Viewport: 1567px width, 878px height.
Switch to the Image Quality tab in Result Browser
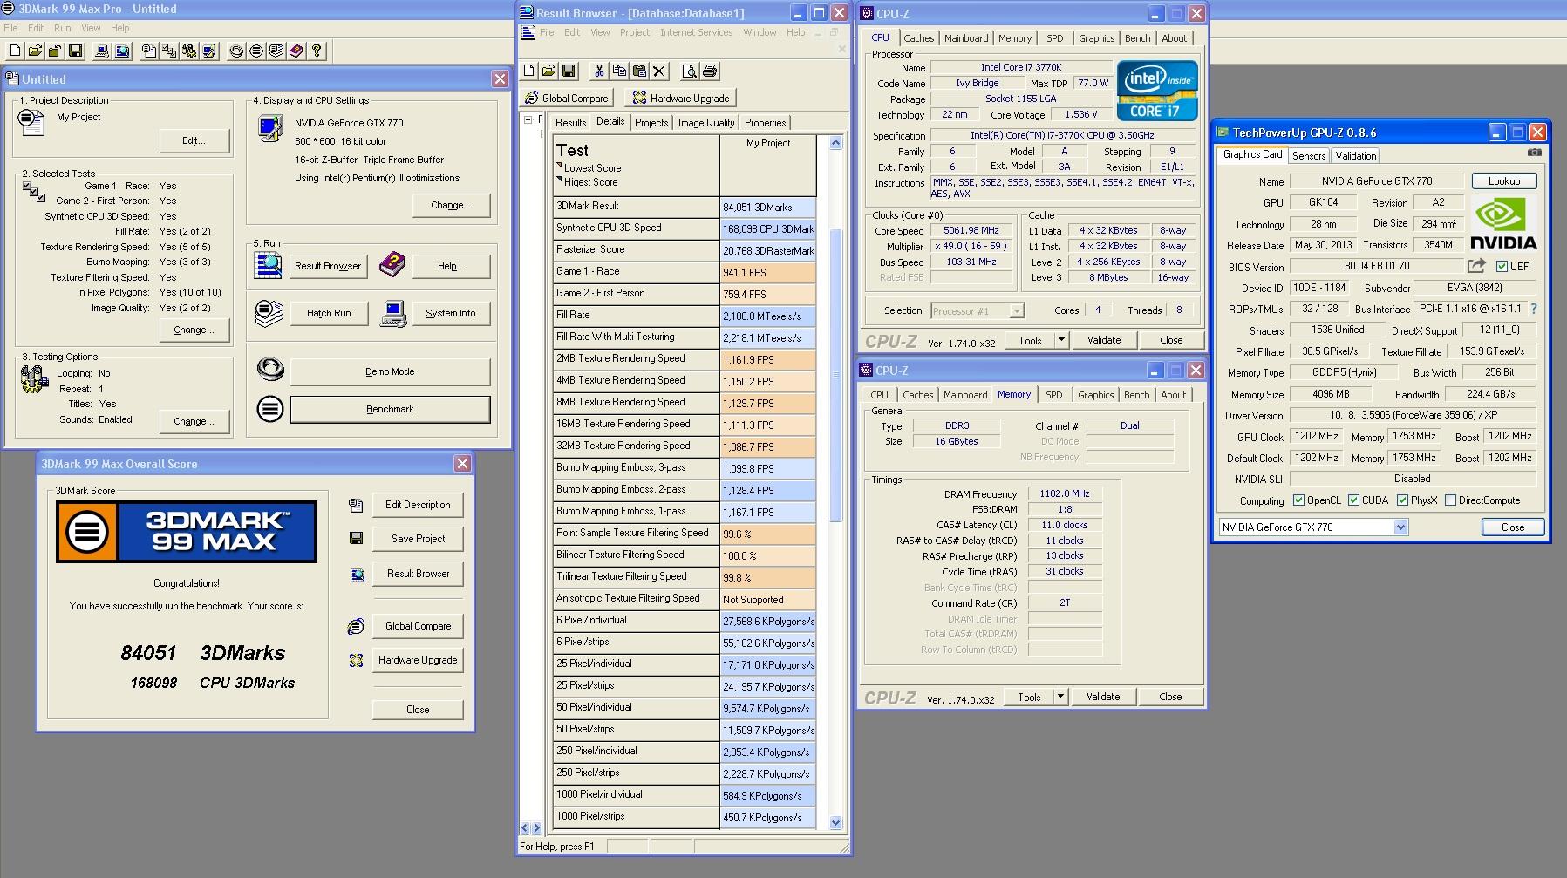(706, 123)
